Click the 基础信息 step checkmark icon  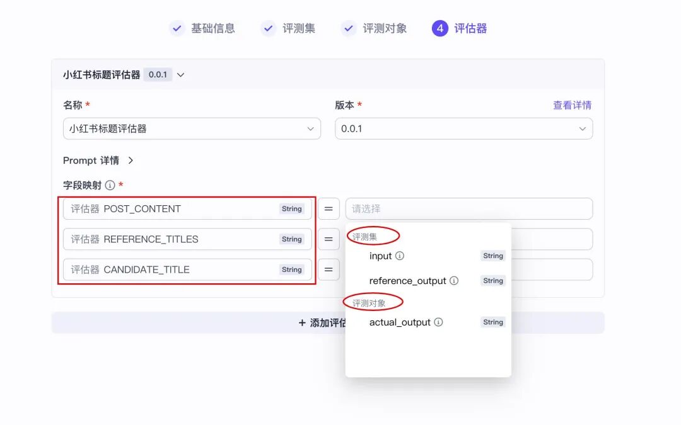[x=177, y=28]
